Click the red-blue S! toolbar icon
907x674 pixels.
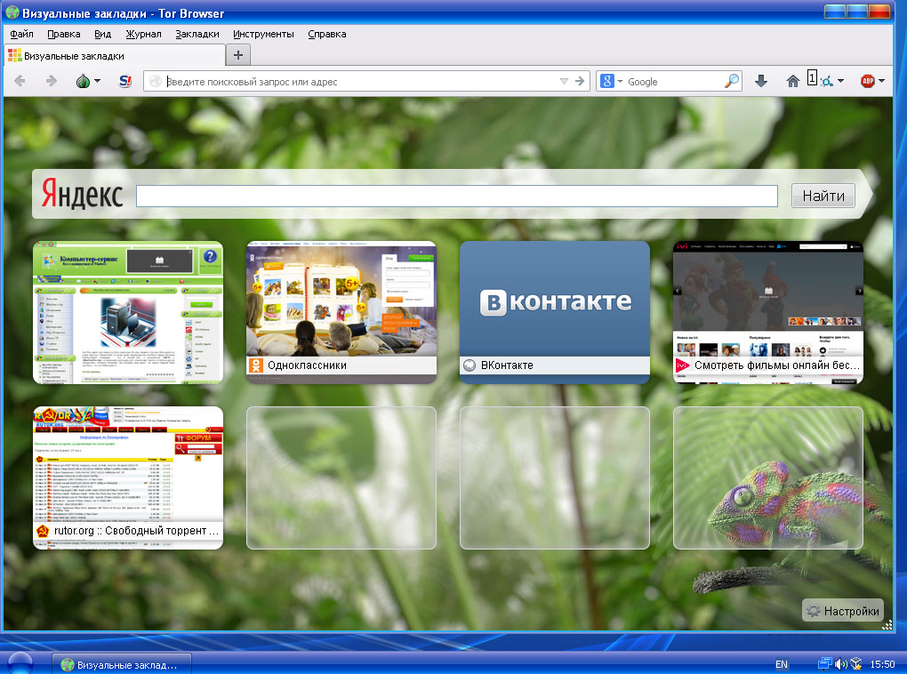[x=125, y=81]
